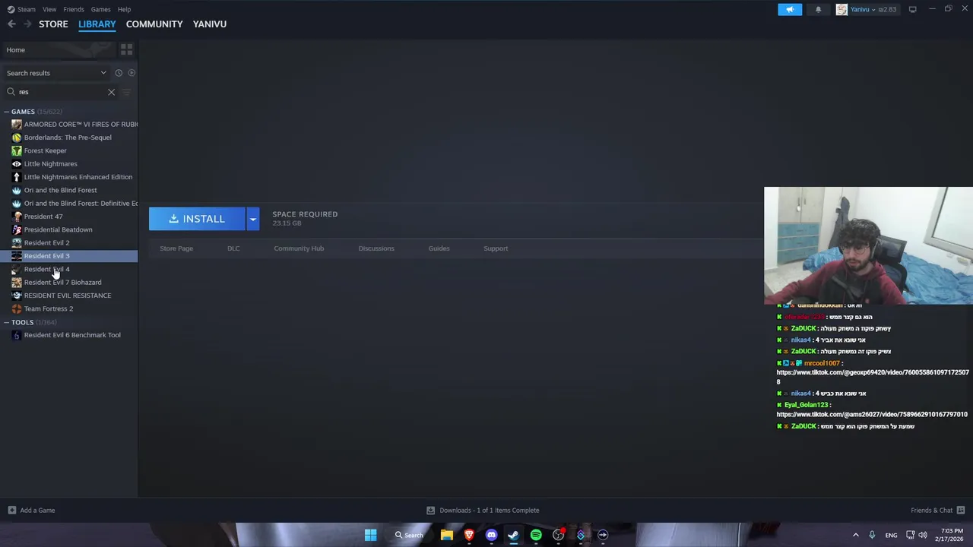
Task: Collapse the TOOLS category
Action: point(7,322)
